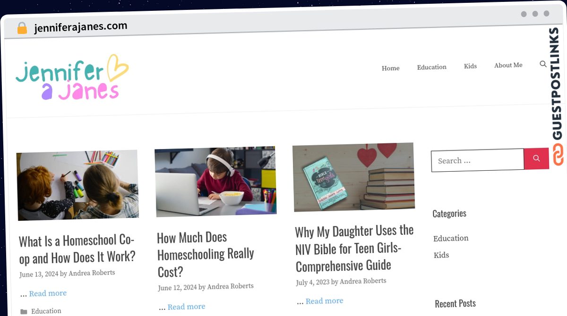This screenshot has height=316, width=567.
Task: Click Read more under NIV Bible post
Action: coord(324,301)
